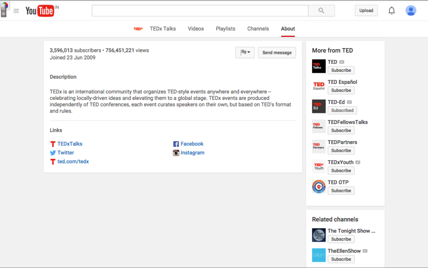This screenshot has height=268, width=428.
Task: Unsubscribe from TED-Ed using Subscribed button
Action: tap(342, 110)
